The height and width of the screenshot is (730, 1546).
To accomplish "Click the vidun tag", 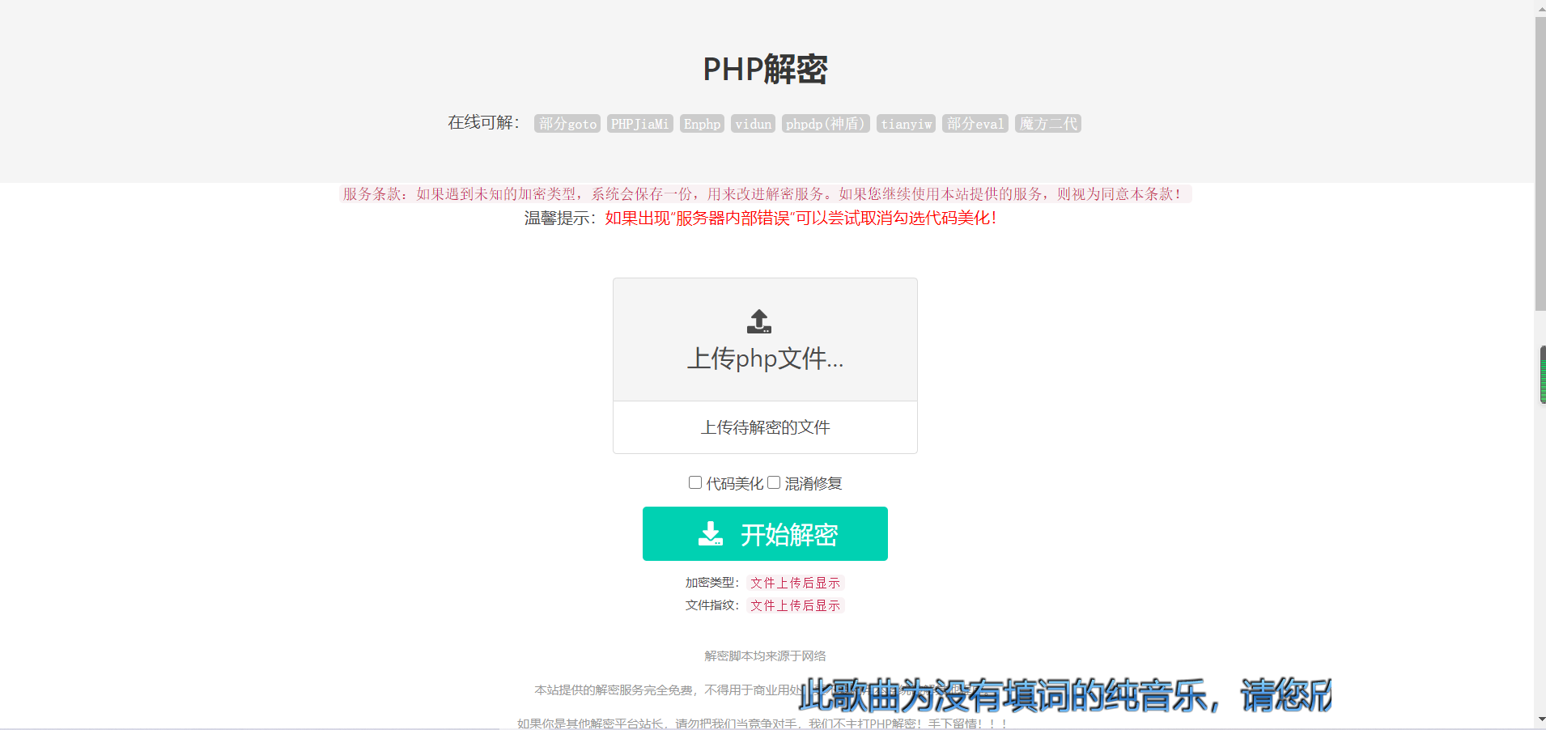I will pos(753,124).
